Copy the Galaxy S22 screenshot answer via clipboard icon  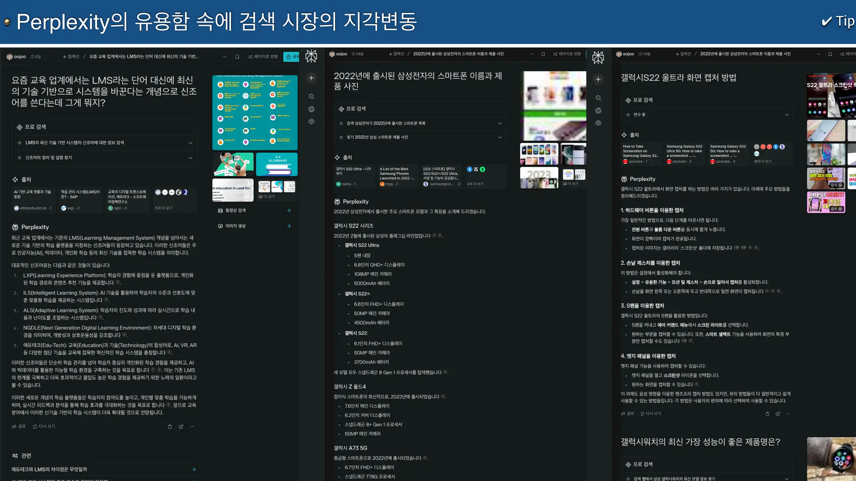click(x=767, y=414)
